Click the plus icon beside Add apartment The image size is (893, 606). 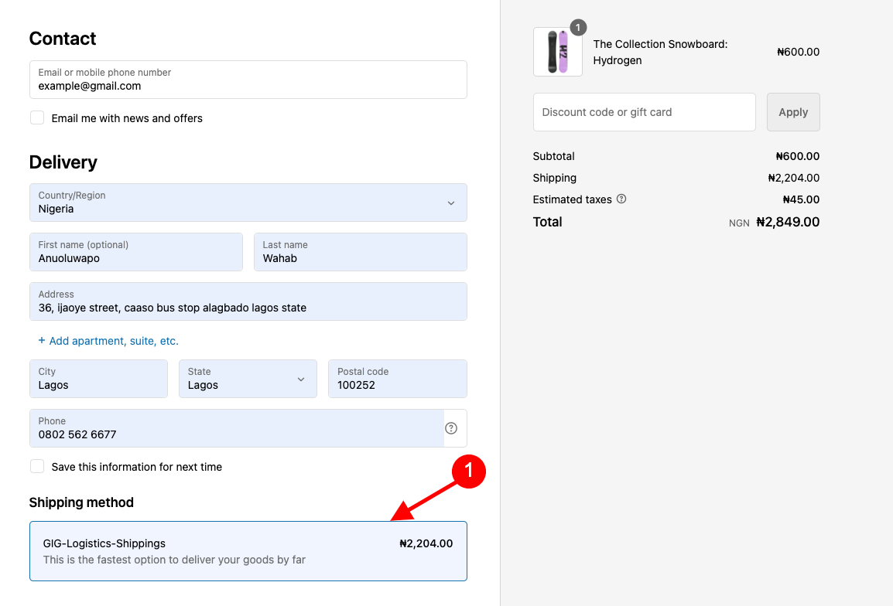(x=42, y=341)
